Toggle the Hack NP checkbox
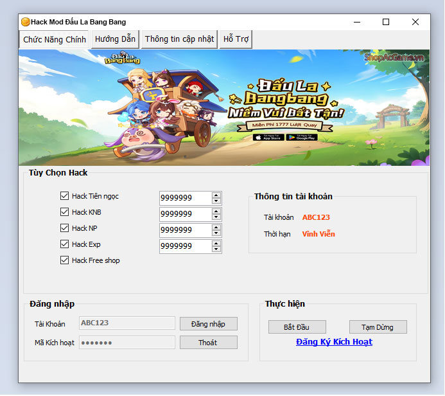 [x=64, y=228]
